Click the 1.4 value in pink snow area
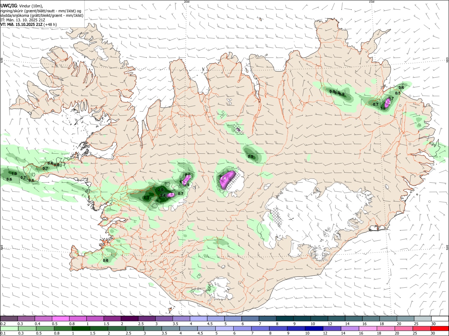The height and width of the screenshot is (336, 449). [223, 178]
